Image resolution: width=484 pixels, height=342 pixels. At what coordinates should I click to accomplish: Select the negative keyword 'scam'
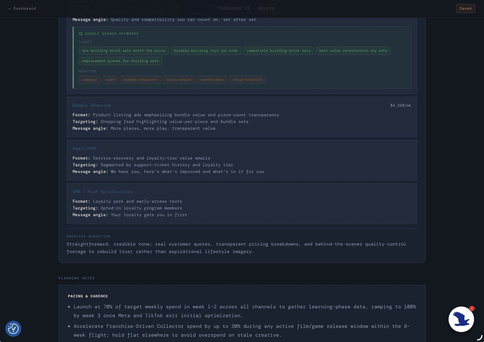coord(110,80)
